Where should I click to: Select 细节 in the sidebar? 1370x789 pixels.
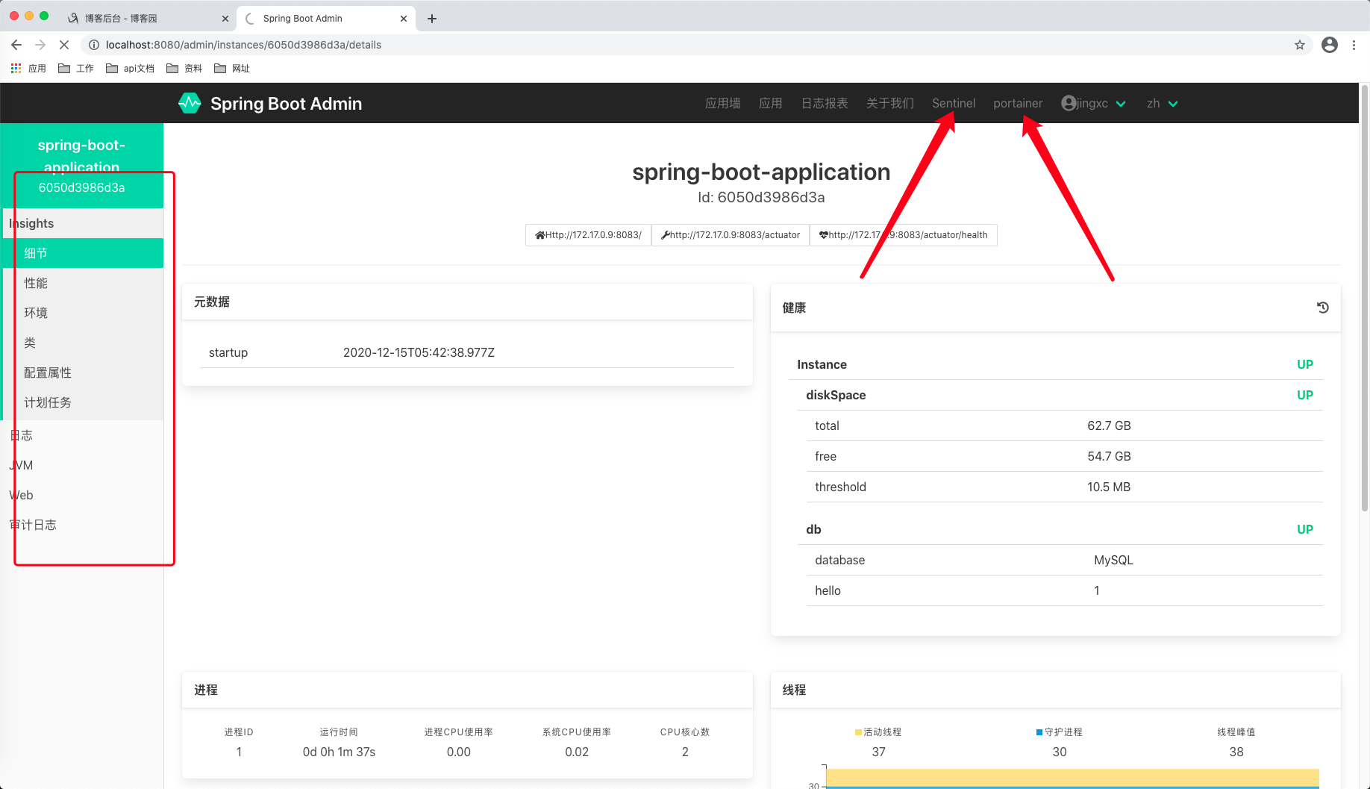(83, 253)
